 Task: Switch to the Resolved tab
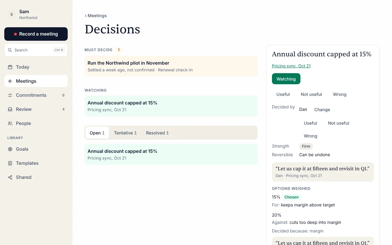[x=157, y=133]
